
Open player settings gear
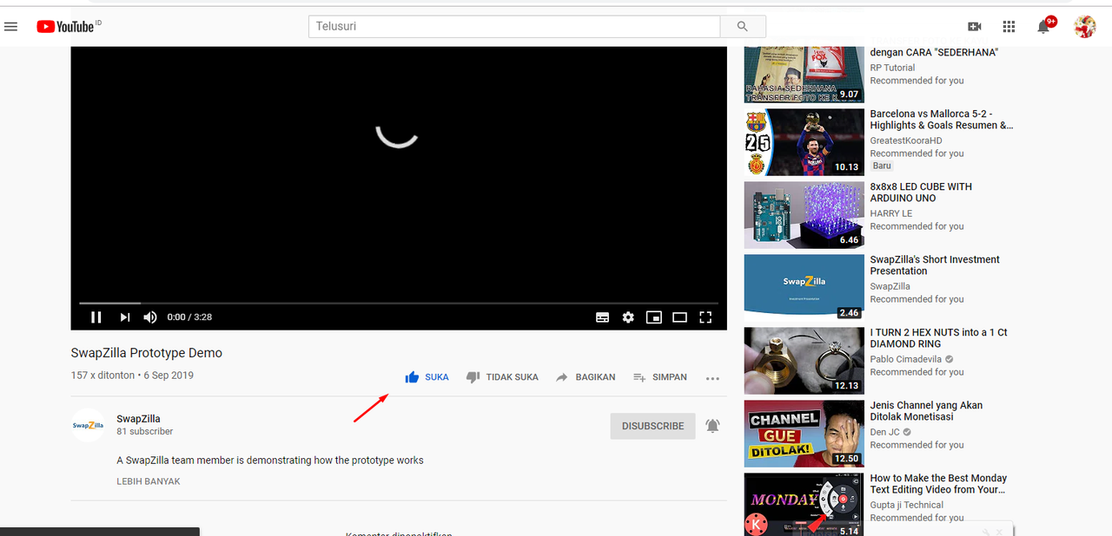pyautogui.click(x=628, y=317)
